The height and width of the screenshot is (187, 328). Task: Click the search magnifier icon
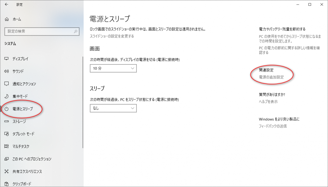[x=76, y=31]
